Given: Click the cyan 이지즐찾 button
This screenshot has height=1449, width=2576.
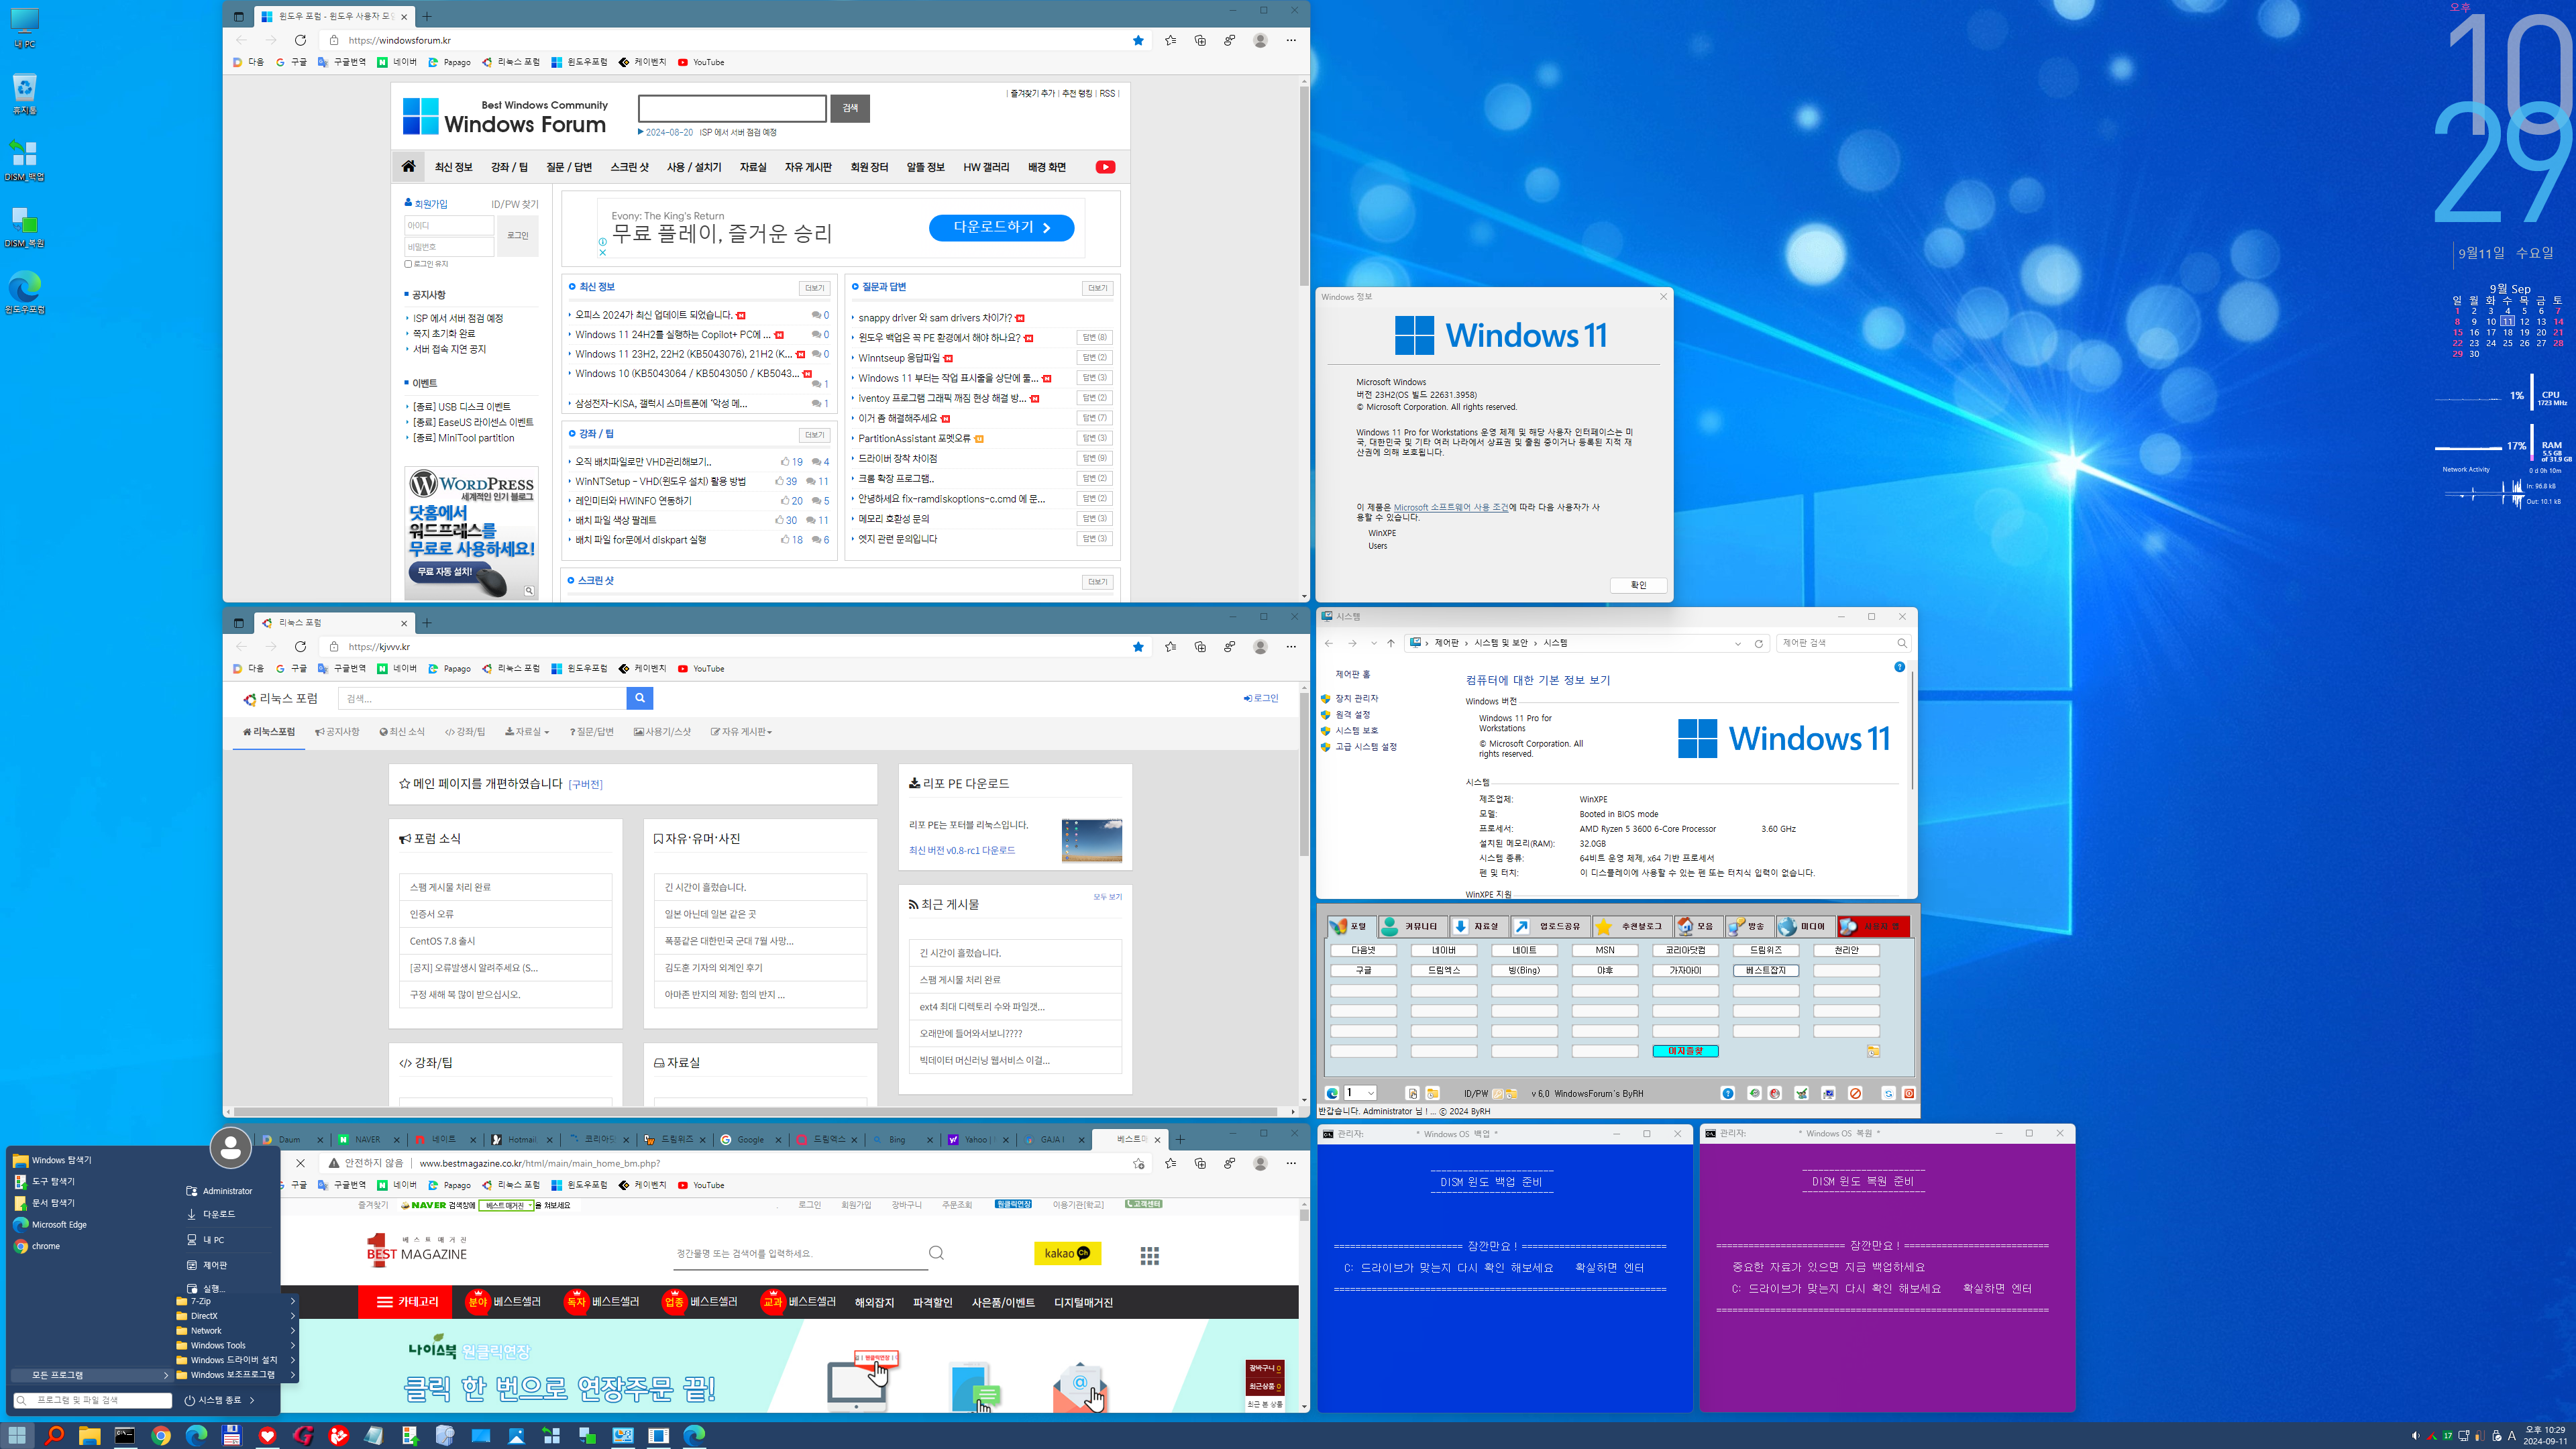Looking at the screenshot, I should tap(1685, 1051).
